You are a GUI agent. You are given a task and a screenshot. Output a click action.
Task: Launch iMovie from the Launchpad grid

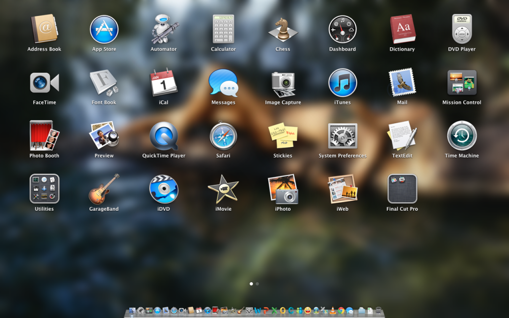click(223, 189)
